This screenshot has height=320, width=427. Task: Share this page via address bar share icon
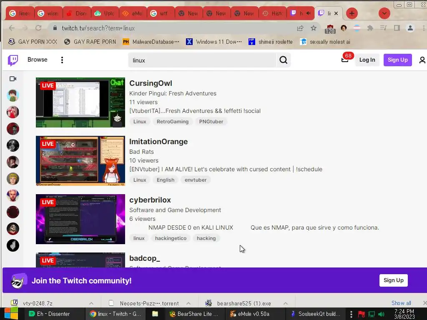tap(300, 28)
